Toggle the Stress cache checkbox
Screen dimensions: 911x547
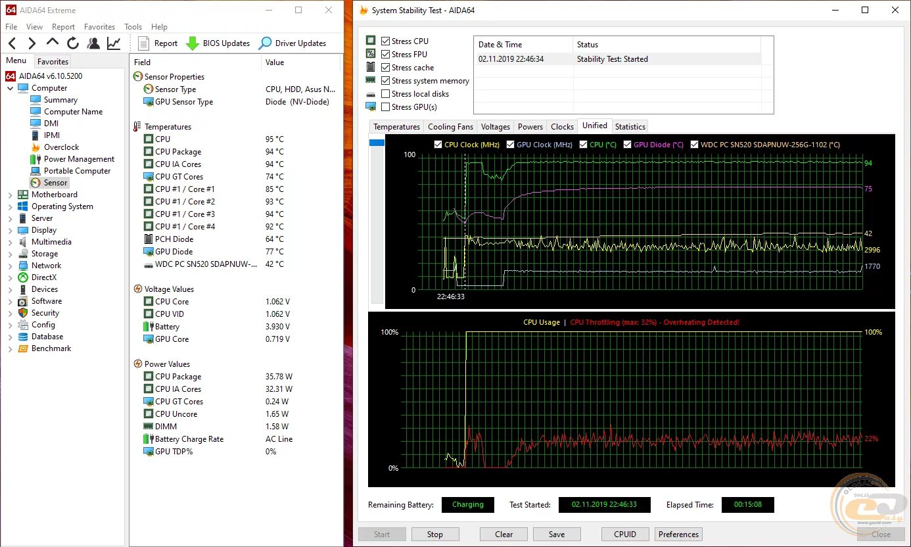(385, 68)
